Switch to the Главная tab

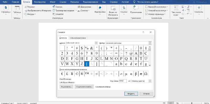pos(15,2)
